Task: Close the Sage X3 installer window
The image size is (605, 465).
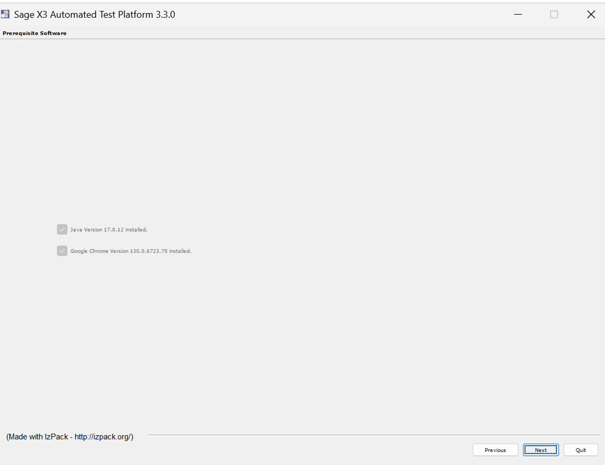Action: (x=591, y=14)
